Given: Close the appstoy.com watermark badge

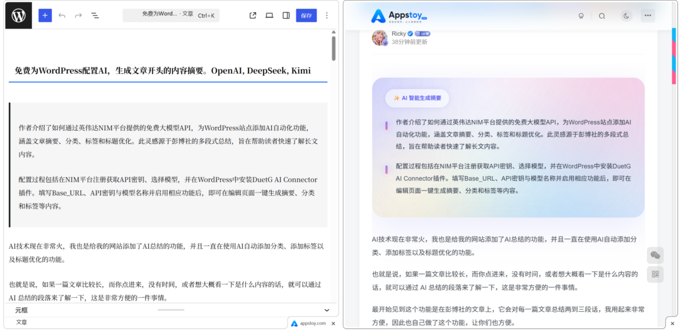Looking at the screenshot, I should (x=333, y=323).
